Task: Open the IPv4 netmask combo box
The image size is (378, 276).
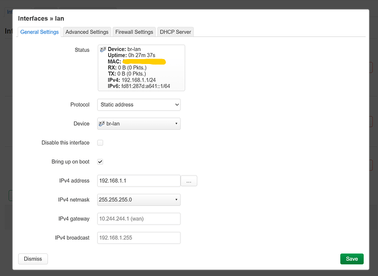Action: [x=139, y=199]
